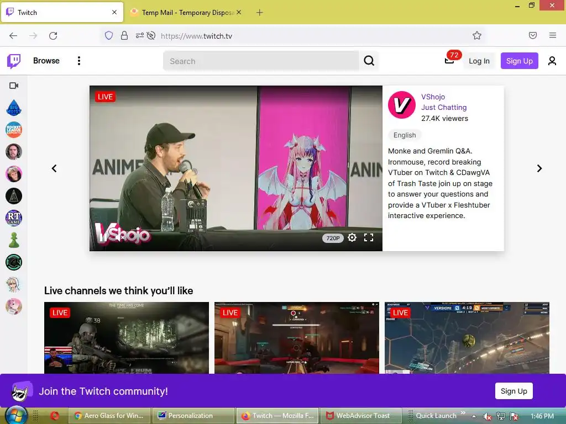Click the Twitch logo home icon
The image size is (566, 424).
point(14,61)
